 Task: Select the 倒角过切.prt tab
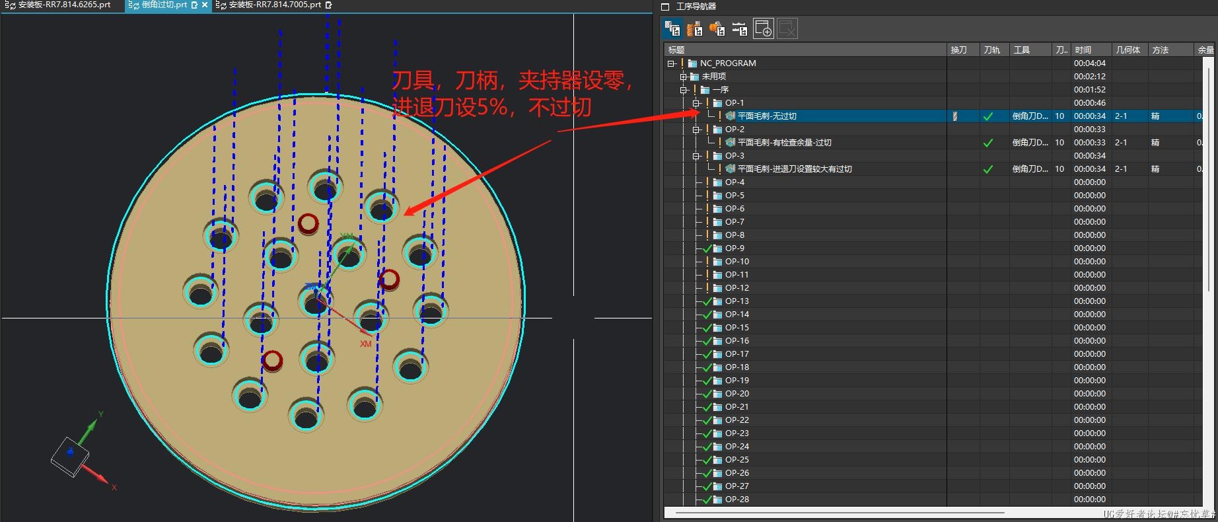click(164, 5)
